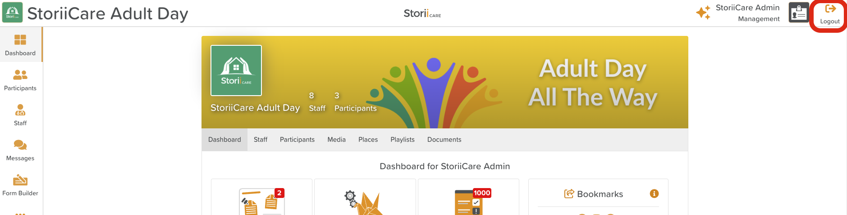Switch to the Media tab
Viewport: 847px width, 215px height.
336,140
